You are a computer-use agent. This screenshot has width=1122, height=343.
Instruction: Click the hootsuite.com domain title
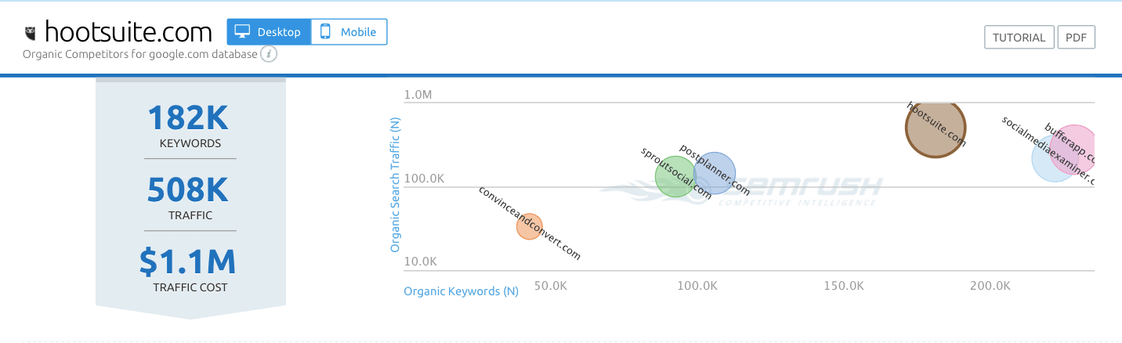(x=128, y=32)
